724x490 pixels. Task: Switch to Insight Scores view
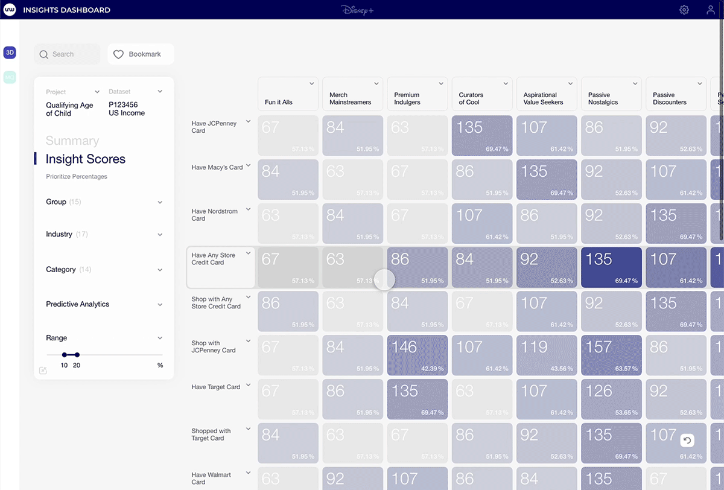click(86, 159)
